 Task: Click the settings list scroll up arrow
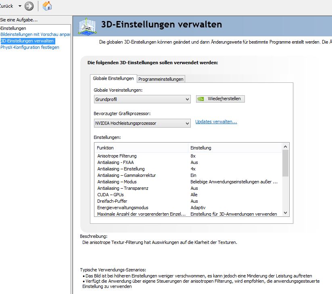pos(286,147)
